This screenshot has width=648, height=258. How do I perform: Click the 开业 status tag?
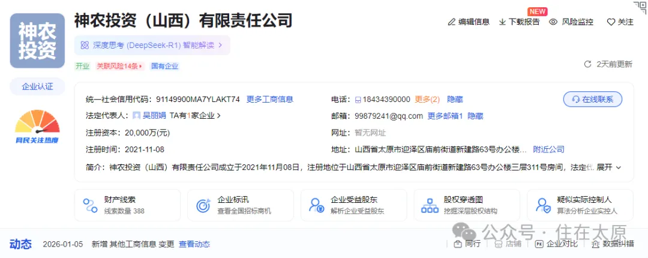click(x=82, y=66)
